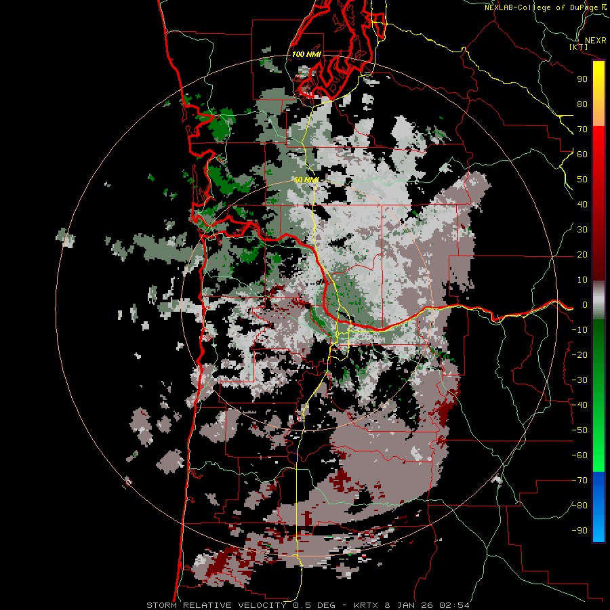Click the -50 value on the velocity scale
610x610 pixels.
[x=579, y=430]
